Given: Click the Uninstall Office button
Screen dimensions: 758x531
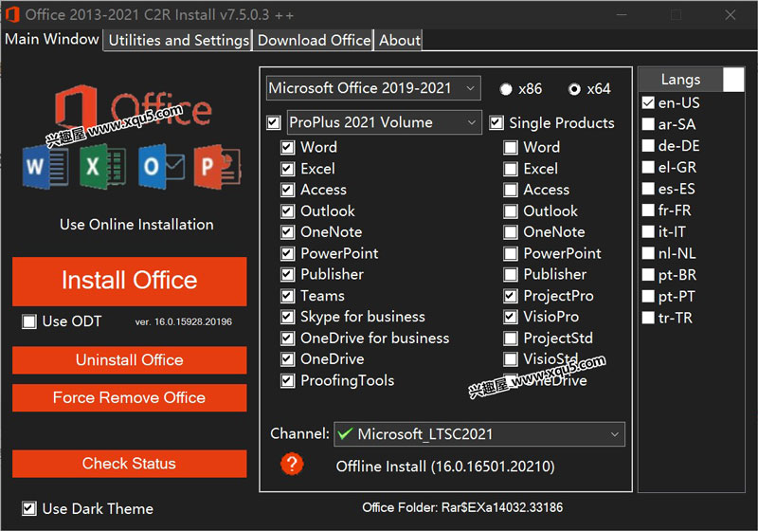Looking at the screenshot, I should [x=130, y=359].
